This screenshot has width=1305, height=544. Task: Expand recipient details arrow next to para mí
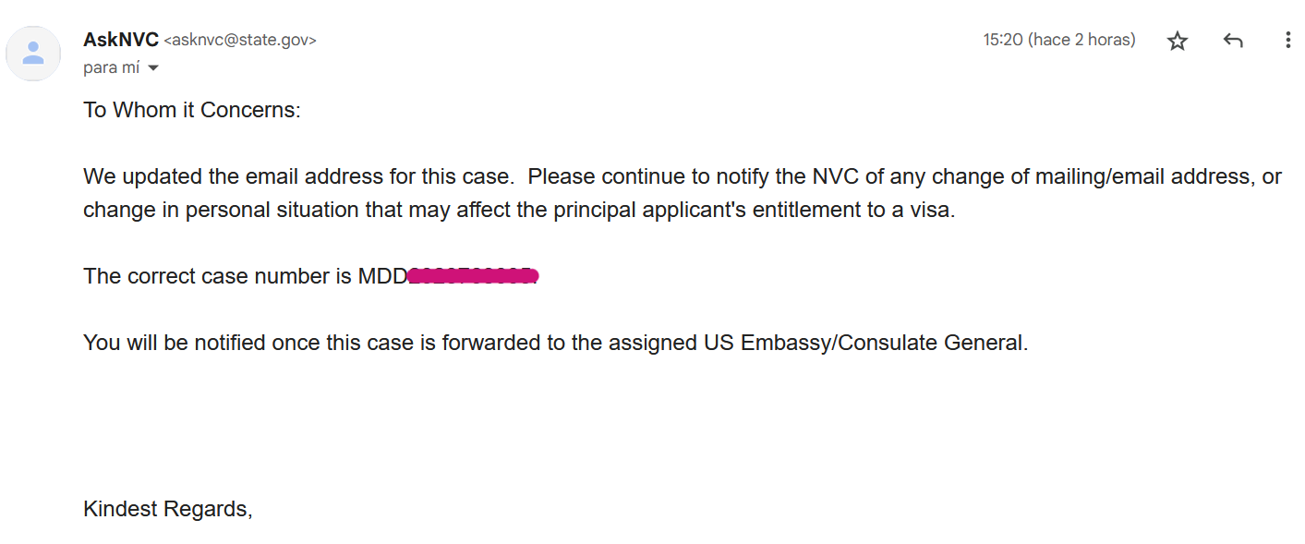click(153, 68)
